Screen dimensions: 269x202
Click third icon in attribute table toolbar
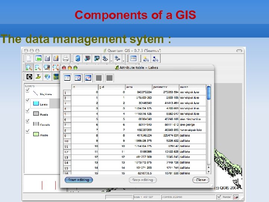(88, 78)
